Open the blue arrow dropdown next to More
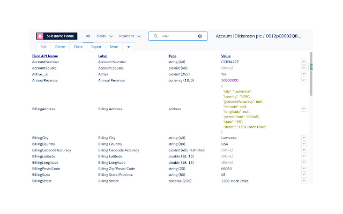The width and height of the screenshot is (343, 214). (129, 47)
